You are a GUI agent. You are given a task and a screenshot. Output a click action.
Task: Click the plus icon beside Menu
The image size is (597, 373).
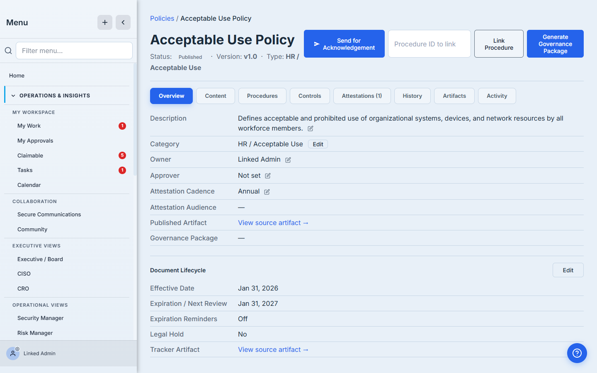pyautogui.click(x=105, y=22)
